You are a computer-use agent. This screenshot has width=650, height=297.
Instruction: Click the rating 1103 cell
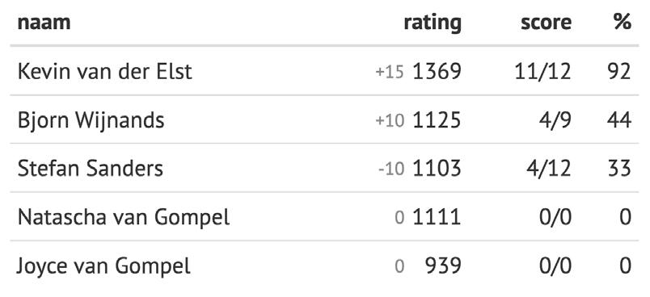click(x=437, y=169)
